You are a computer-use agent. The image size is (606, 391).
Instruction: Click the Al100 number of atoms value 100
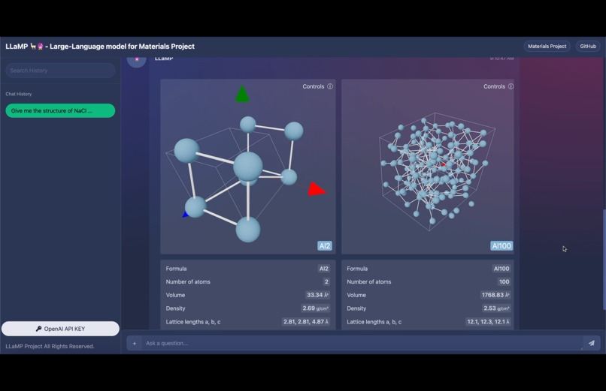504,282
